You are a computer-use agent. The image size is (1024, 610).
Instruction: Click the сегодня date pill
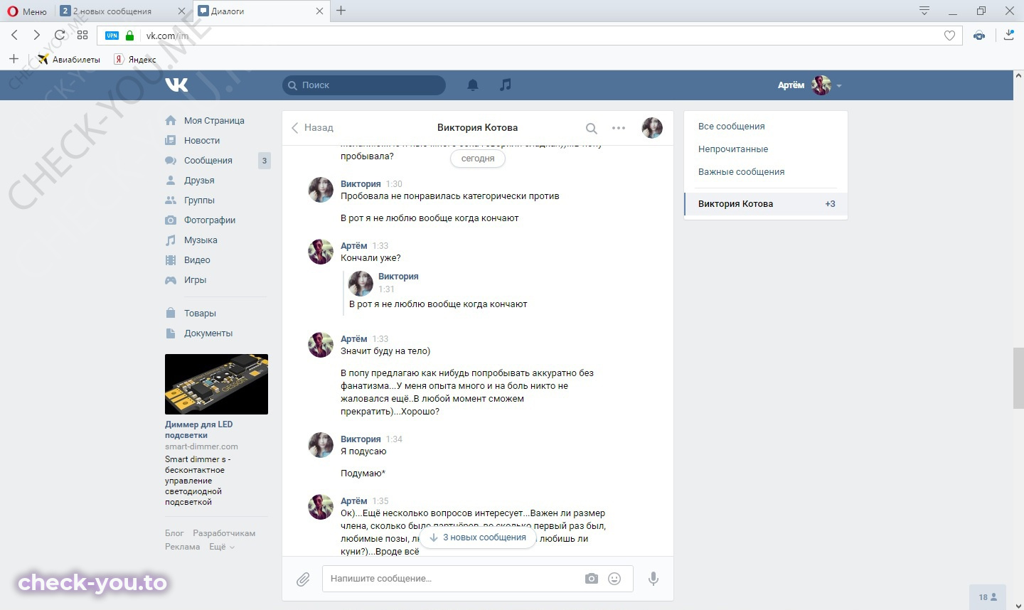point(478,159)
